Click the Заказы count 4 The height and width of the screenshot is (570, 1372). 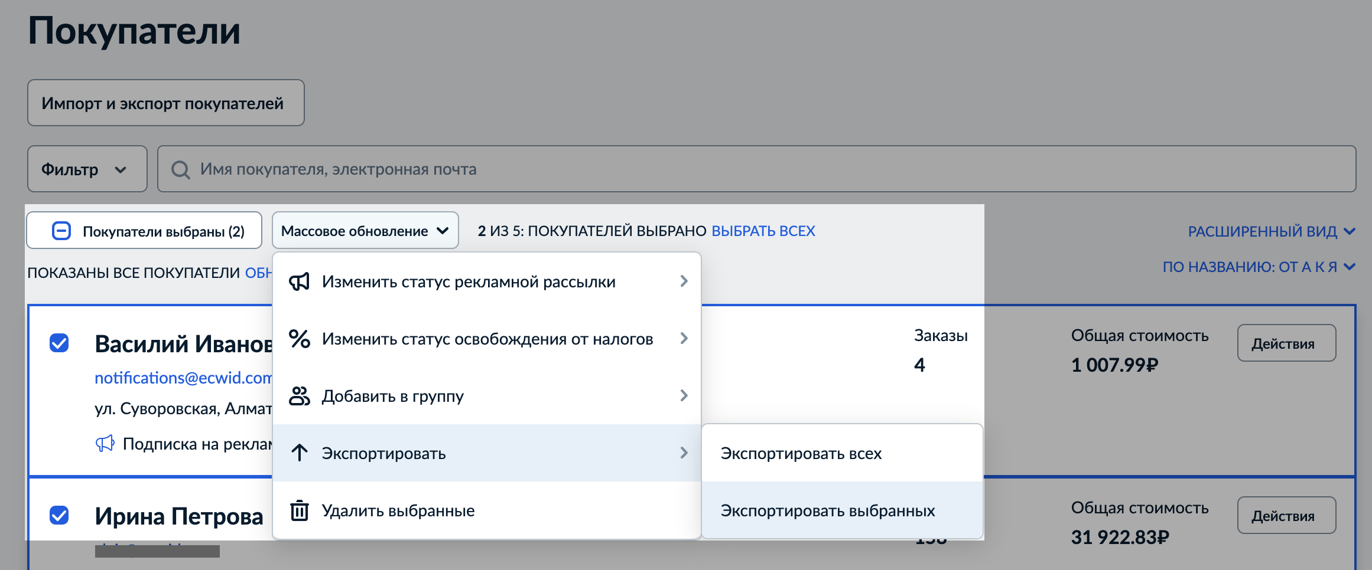click(x=919, y=365)
